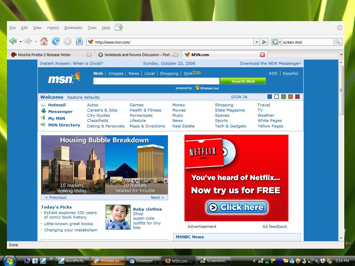Image resolution: width=355 pixels, height=266 pixels.
Task: Click the MSN web search input field
Action: pos(156,81)
